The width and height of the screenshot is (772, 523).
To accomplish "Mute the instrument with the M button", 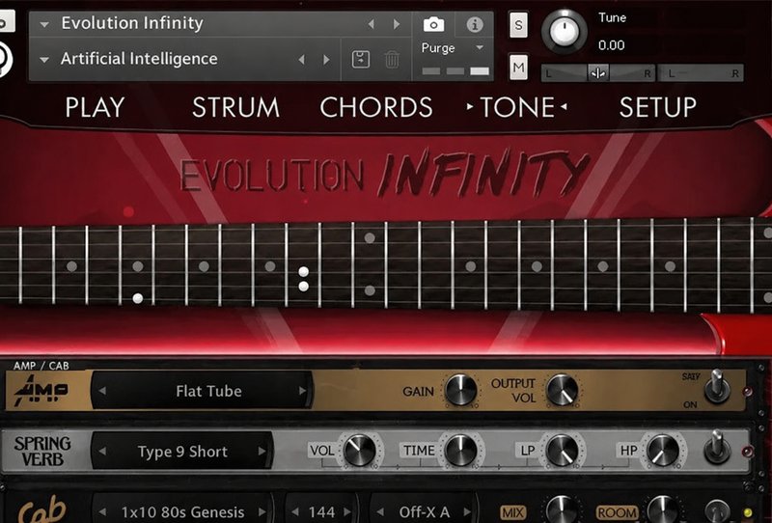I will (x=518, y=67).
